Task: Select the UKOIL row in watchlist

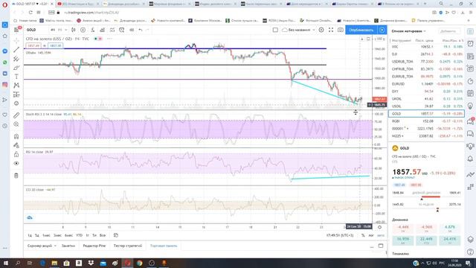Action: point(426,99)
